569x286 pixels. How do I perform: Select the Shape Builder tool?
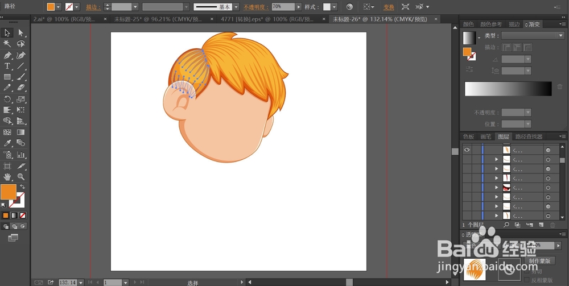click(x=7, y=121)
